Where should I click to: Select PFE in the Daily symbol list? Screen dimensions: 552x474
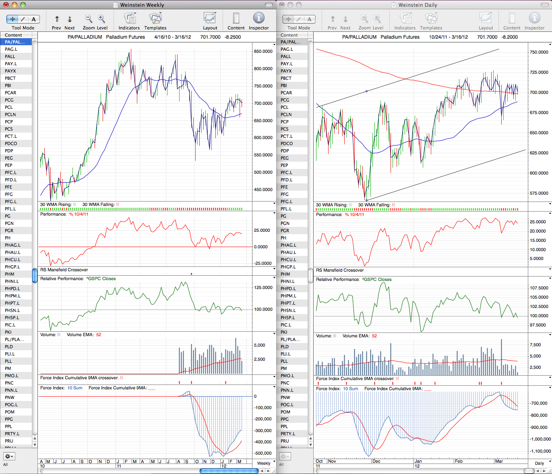coord(292,187)
